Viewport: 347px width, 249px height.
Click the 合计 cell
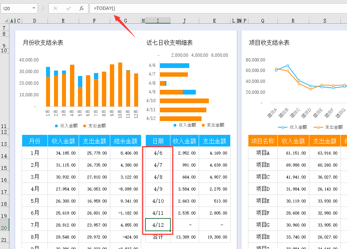coord(158,237)
